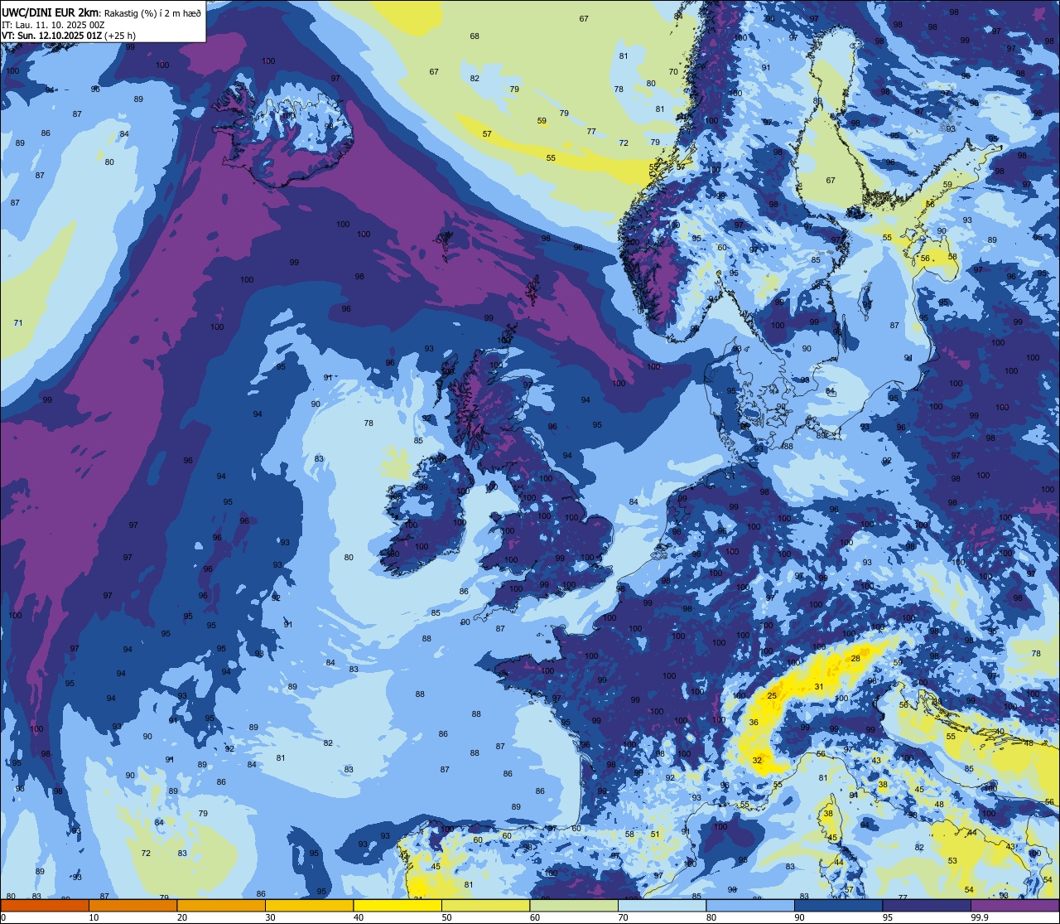Click the "VT: Sun. 12.10.2025 01Z" valid time
This screenshot has height=924, width=1060.
[51, 36]
